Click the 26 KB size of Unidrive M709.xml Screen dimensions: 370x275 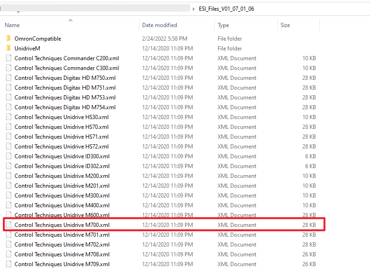(x=309, y=264)
